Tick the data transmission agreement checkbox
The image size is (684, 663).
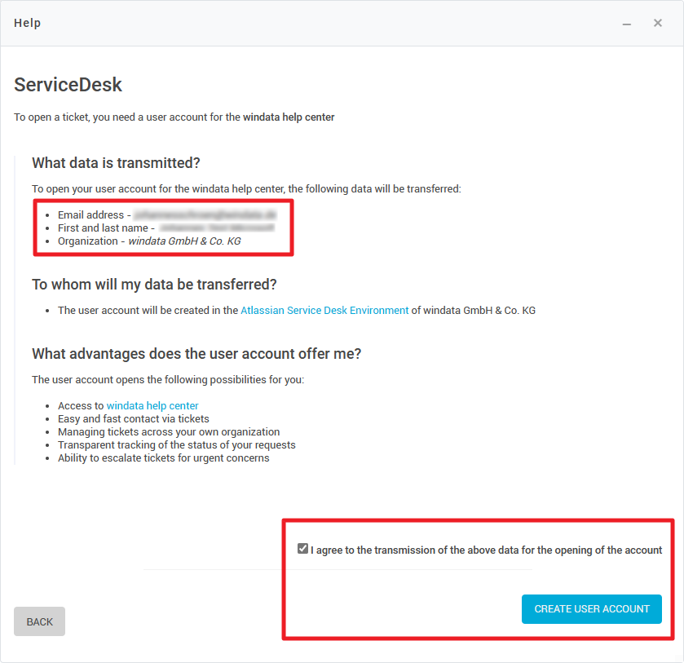[303, 550]
